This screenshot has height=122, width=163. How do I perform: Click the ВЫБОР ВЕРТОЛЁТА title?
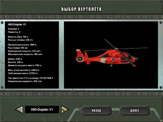pyautogui.click(x=81, y=9)
